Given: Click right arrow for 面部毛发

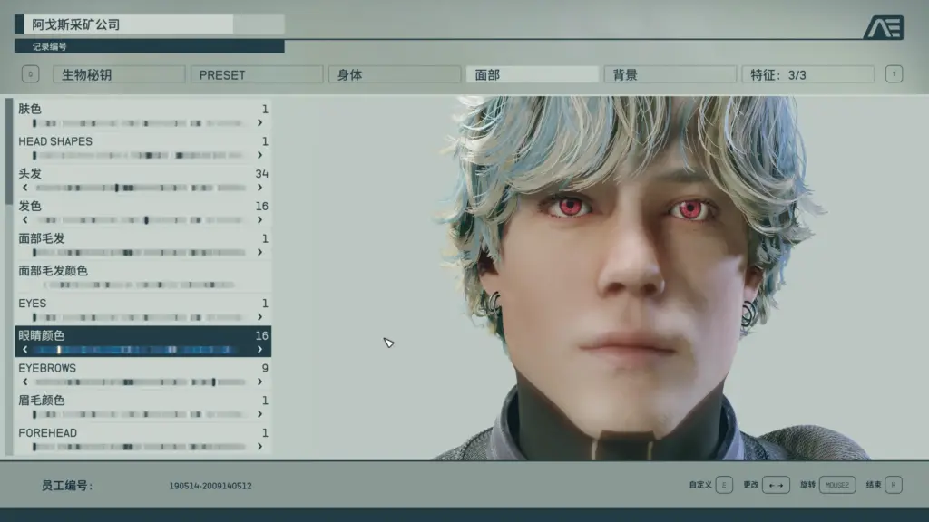Looking at the screenshot, I should (259, 253).
